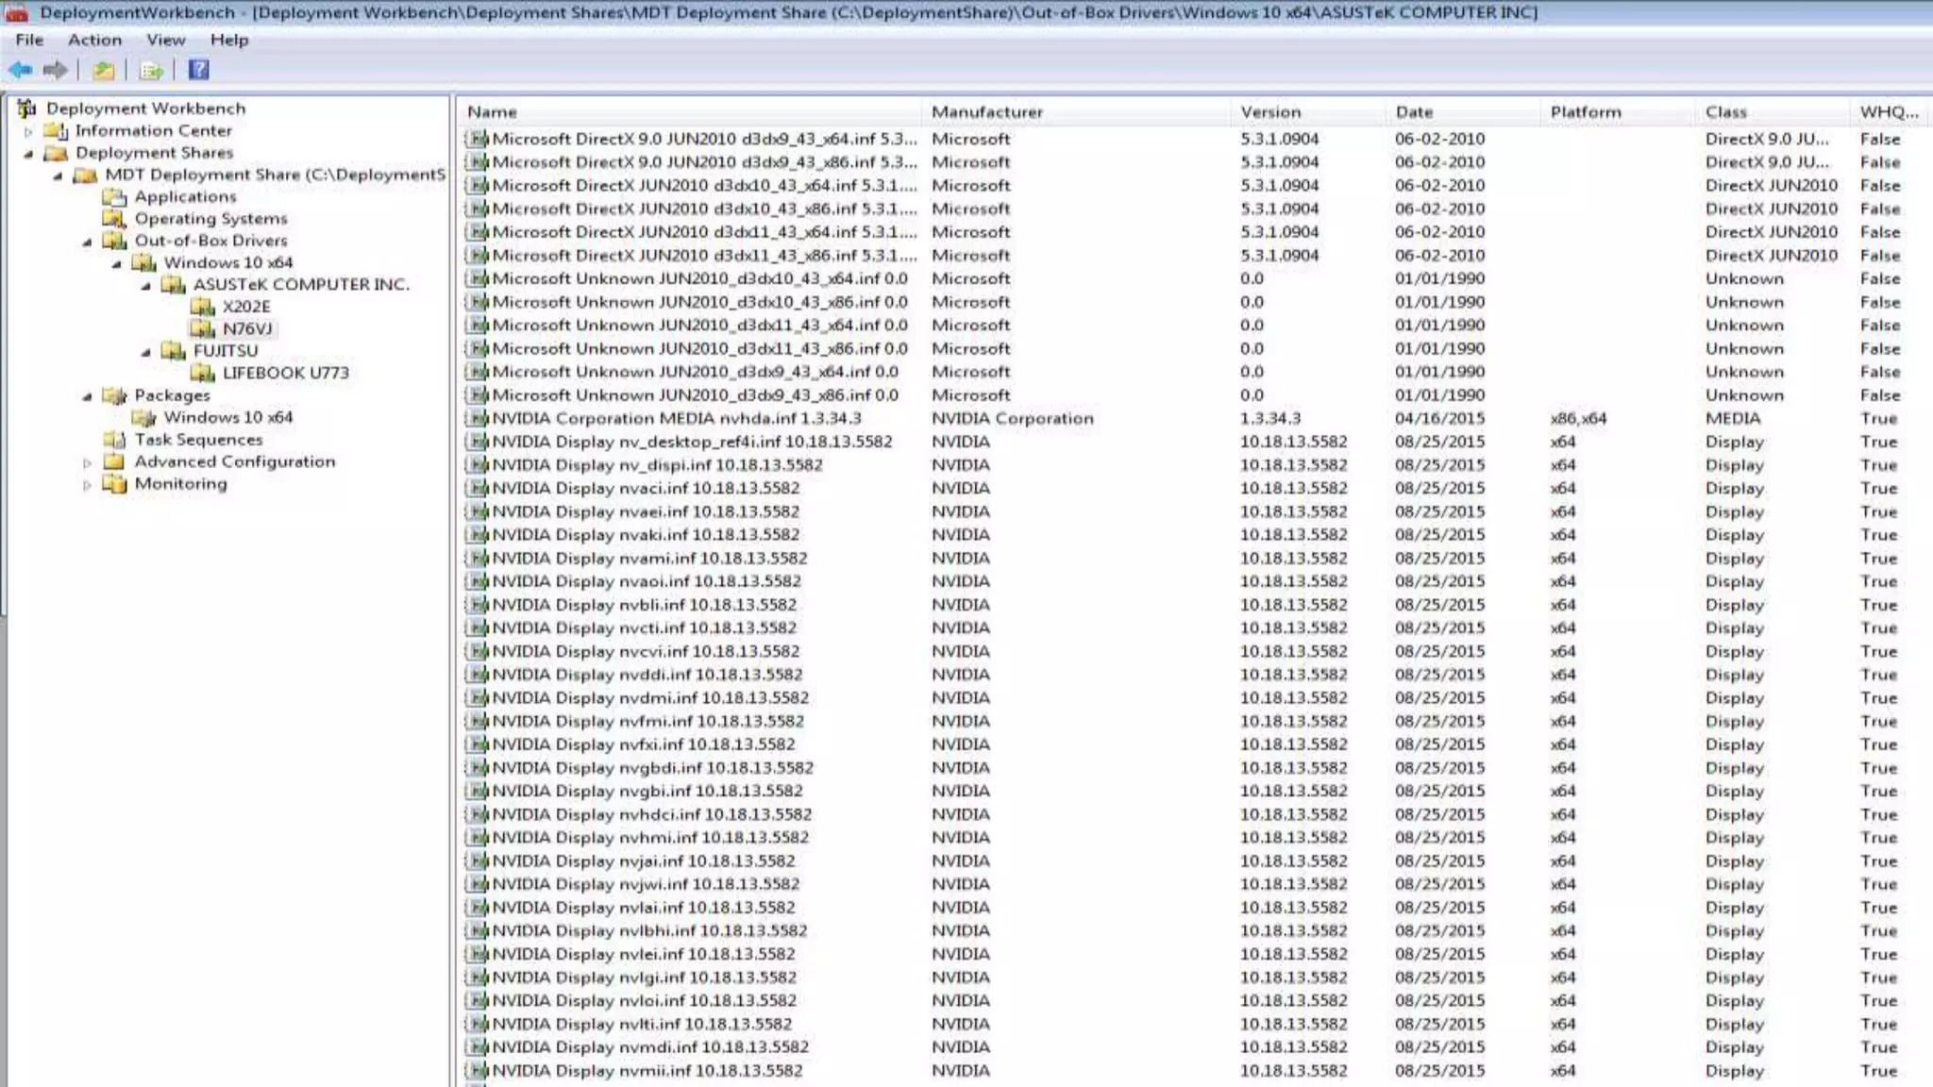Image resolution: width=1933 pixels, height=1087 pixels.
Task: Click driver icon for d3dx9_43_x64.inf DirectX 9.0 row
Action: point(479,139)
